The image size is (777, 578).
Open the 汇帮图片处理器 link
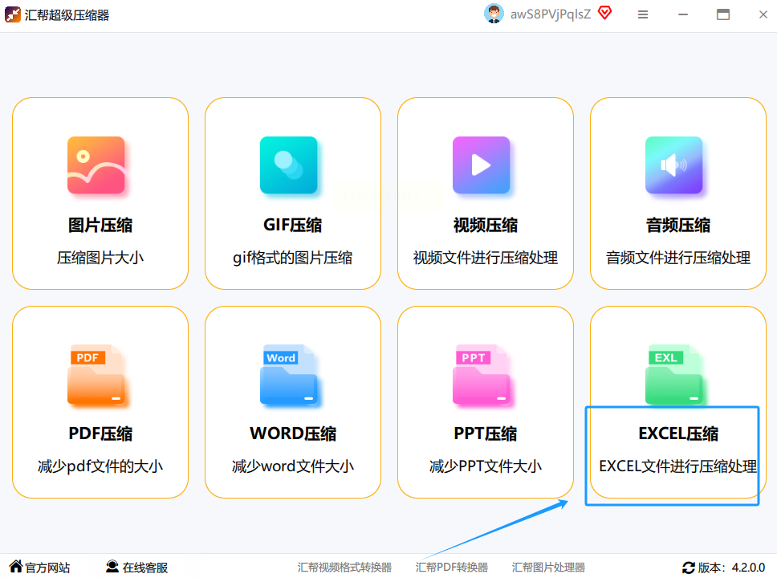[548, 567]
